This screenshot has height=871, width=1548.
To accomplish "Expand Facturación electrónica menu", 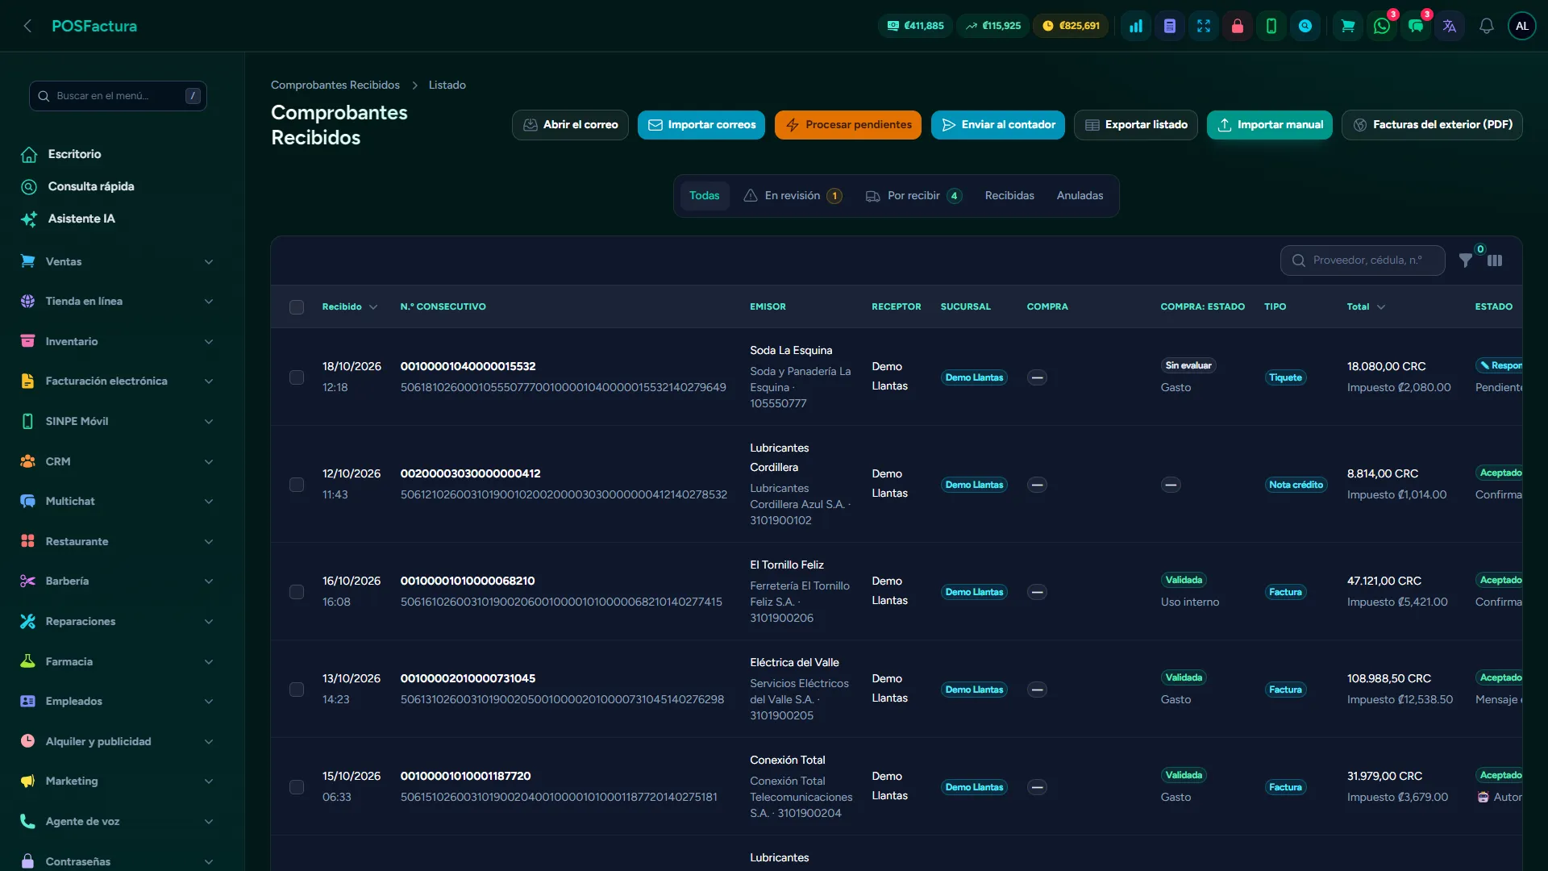I will (118, 381).
